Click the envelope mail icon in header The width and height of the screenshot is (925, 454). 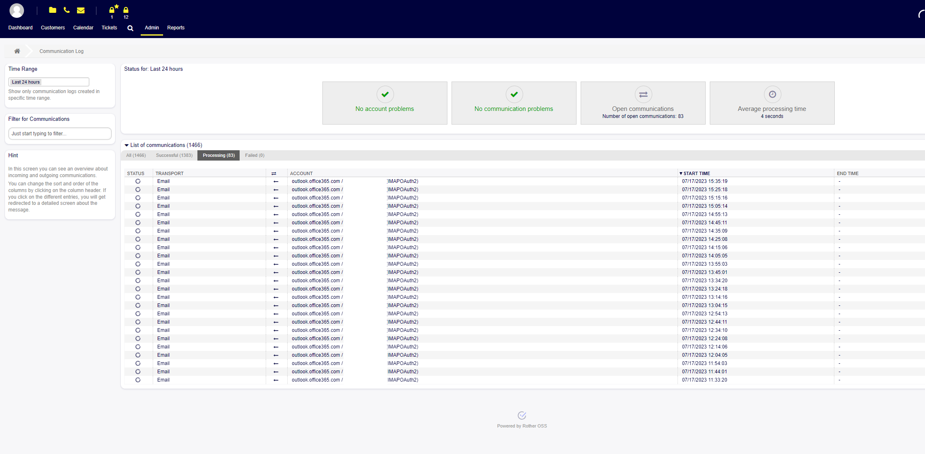tap(81, 10)
